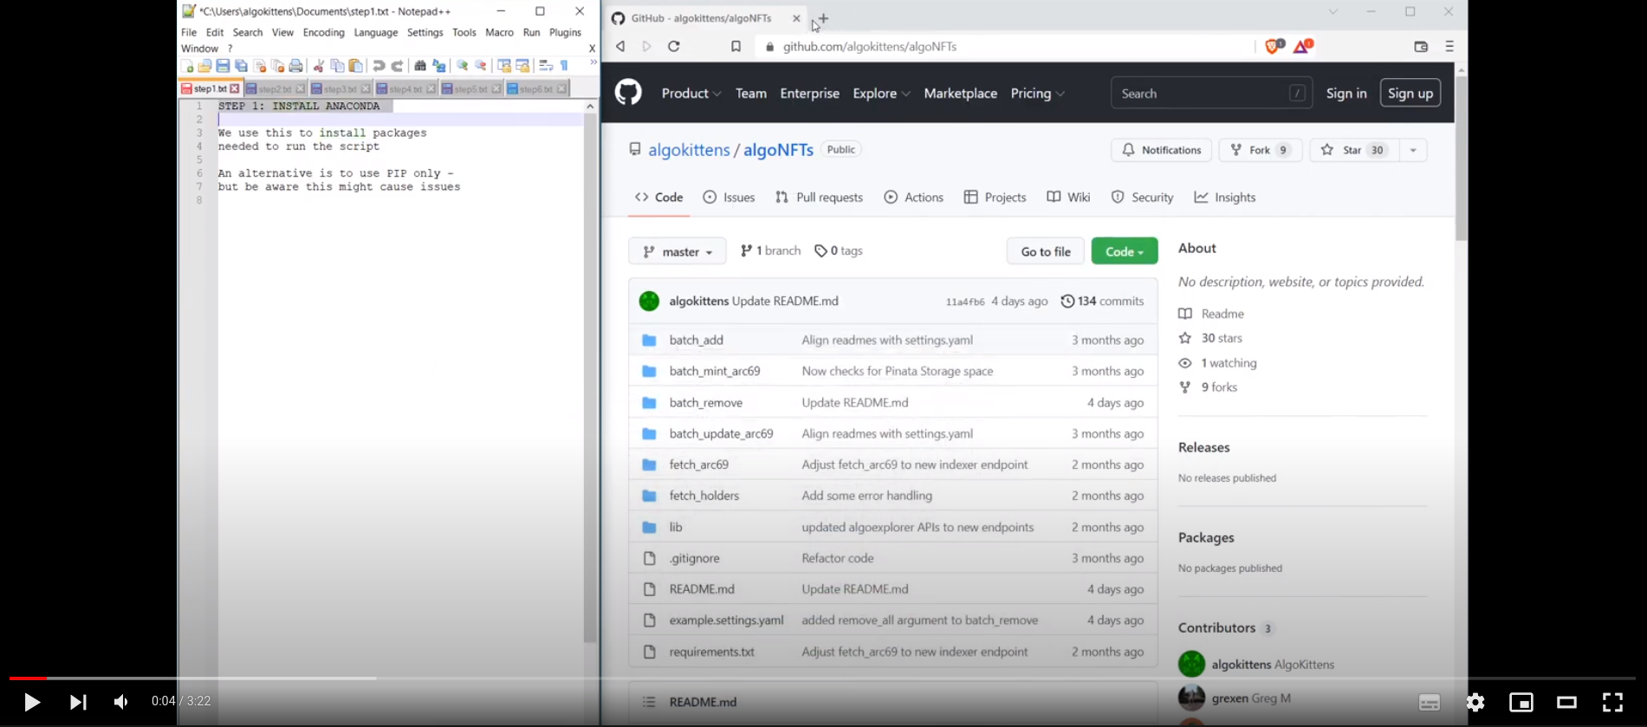Toggle show all characters pilcrow icon
Image resolution: width=1647 pixels, height=727 pixels.
pyautogui.click(x=564, y=66)
